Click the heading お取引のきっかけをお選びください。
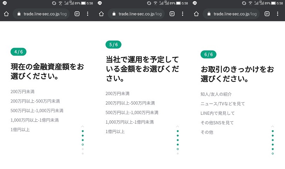Viewport: 285px width, 169px height. coord(237,74)
